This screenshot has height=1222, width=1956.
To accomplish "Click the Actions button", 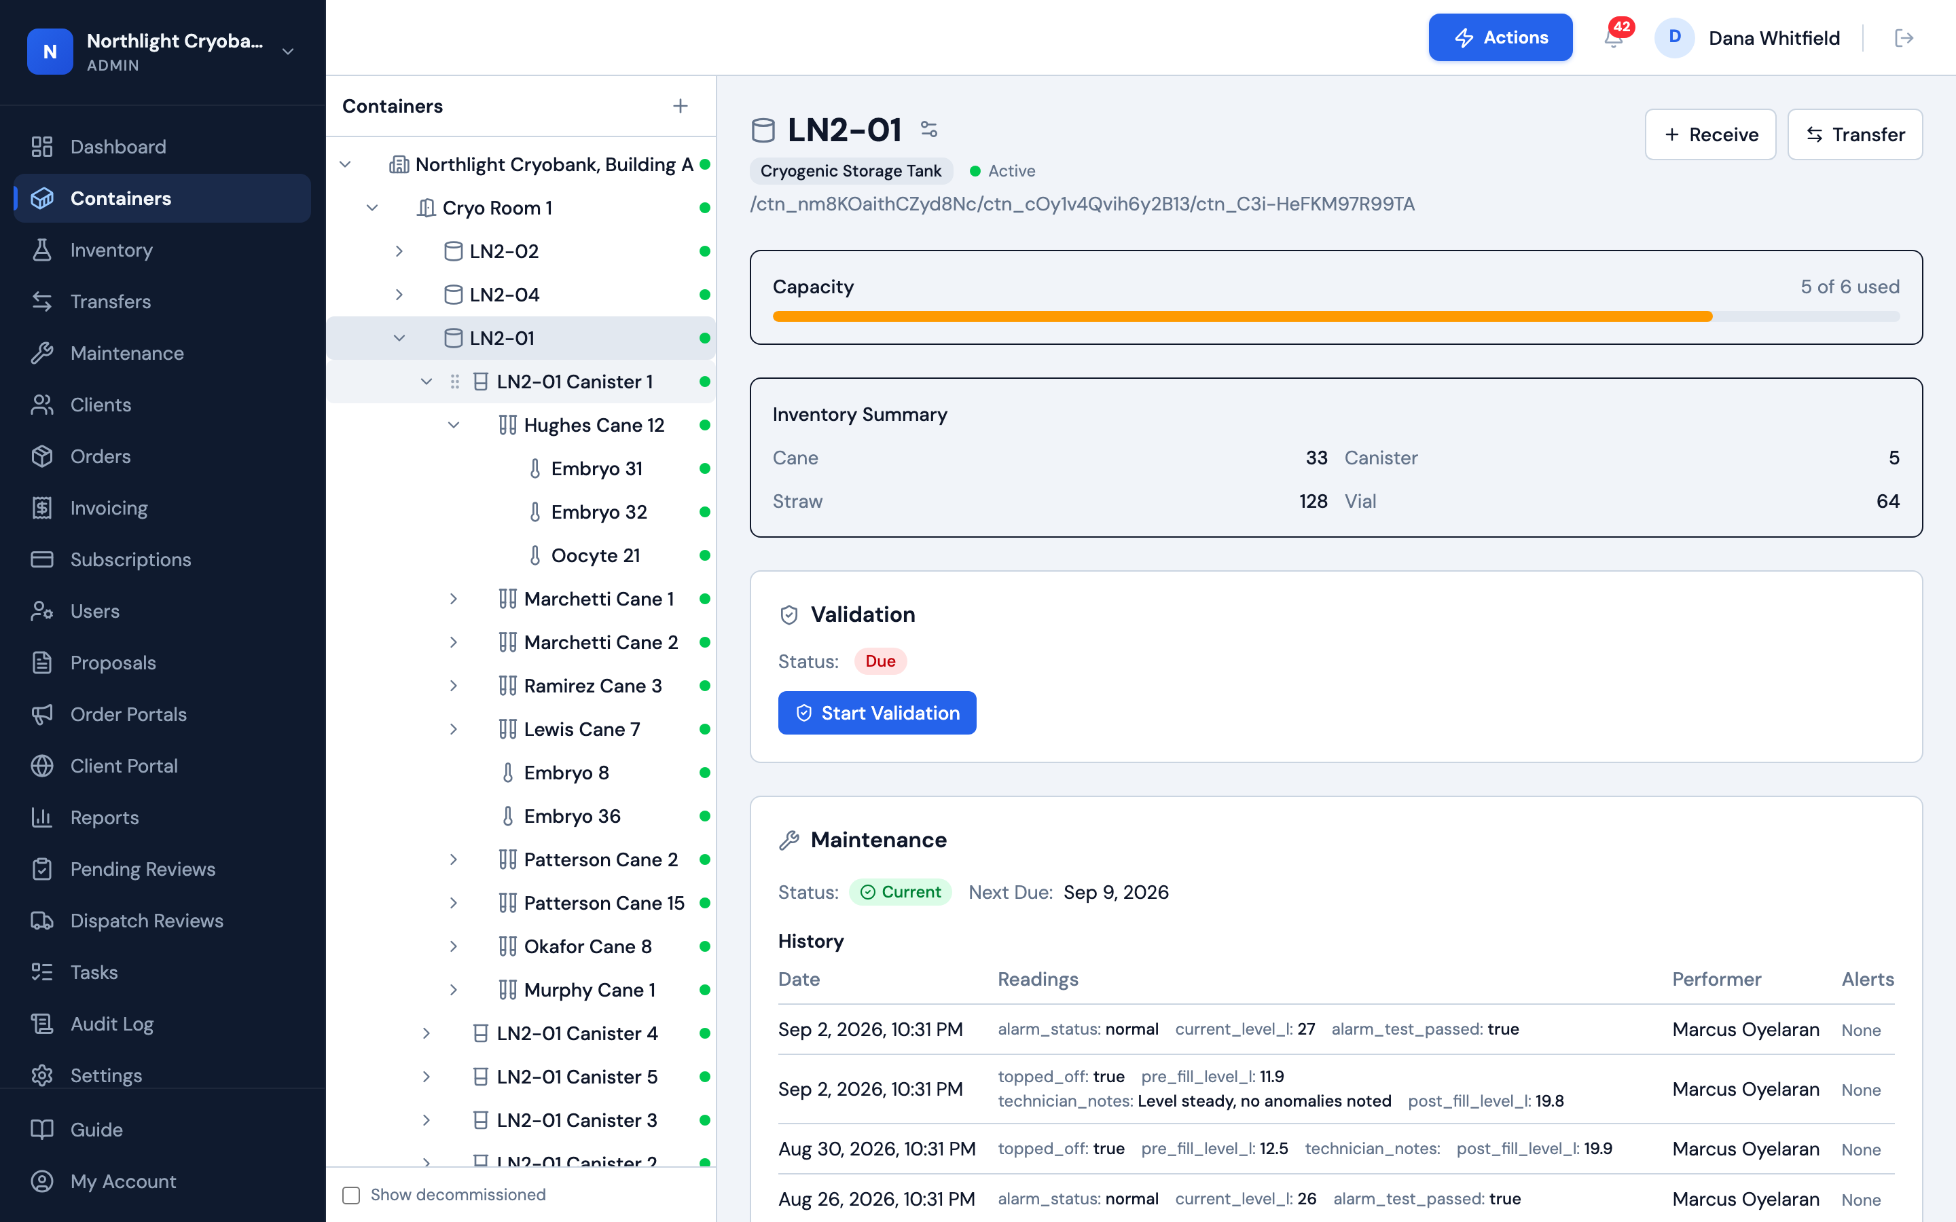I will tap(1500, 37).
